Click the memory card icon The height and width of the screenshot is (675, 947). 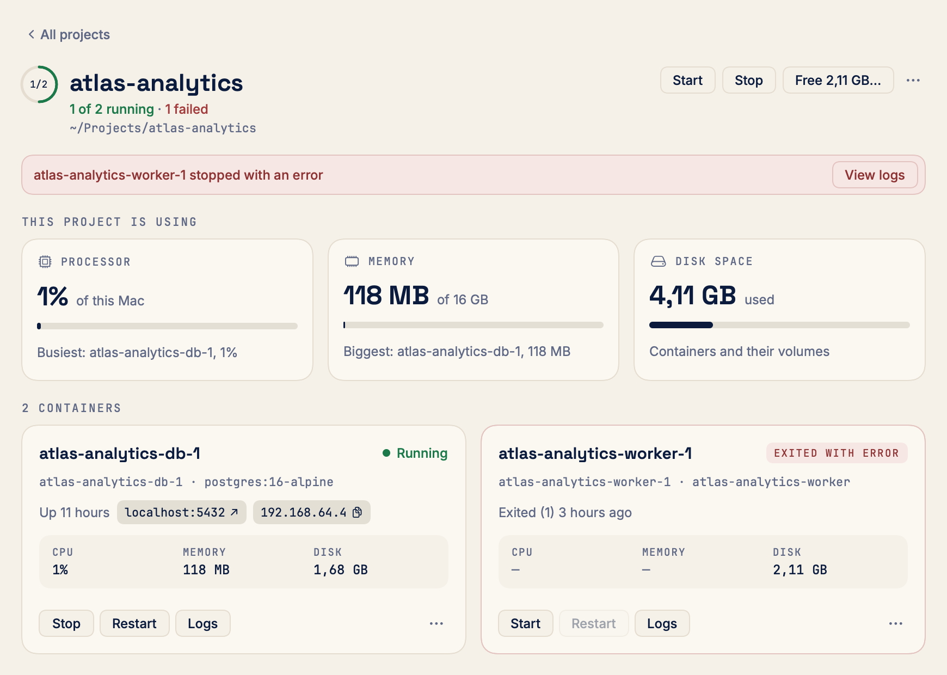352,261
